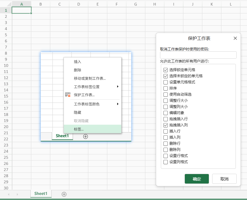Select column K header
247x200 pixels.
pyautogui.click(x=212, y=4)
